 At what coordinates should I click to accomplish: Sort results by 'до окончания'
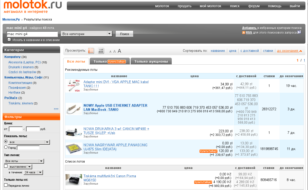(x=289, y=51)
